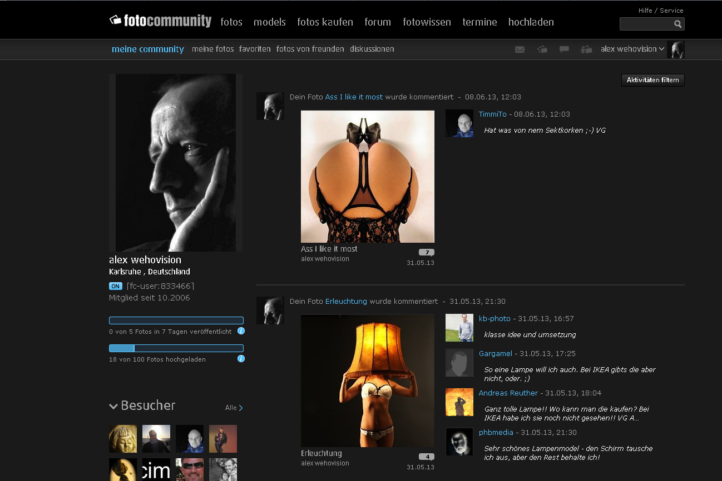The height and width of the screenshot is (481, 722).
Task: Click the friends' photos icon in header
Action: point(586,49)
